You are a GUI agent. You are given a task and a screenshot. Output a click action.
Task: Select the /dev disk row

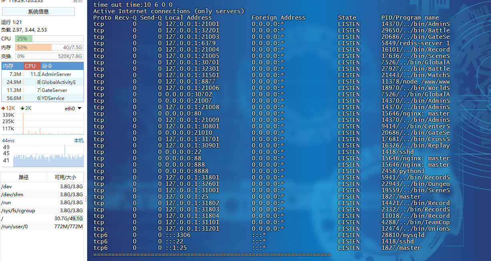(42, 186)
